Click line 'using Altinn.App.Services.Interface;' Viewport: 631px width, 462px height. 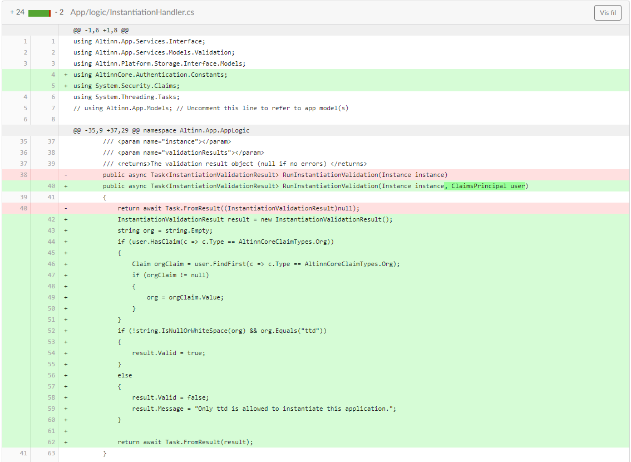click(139, 41)
